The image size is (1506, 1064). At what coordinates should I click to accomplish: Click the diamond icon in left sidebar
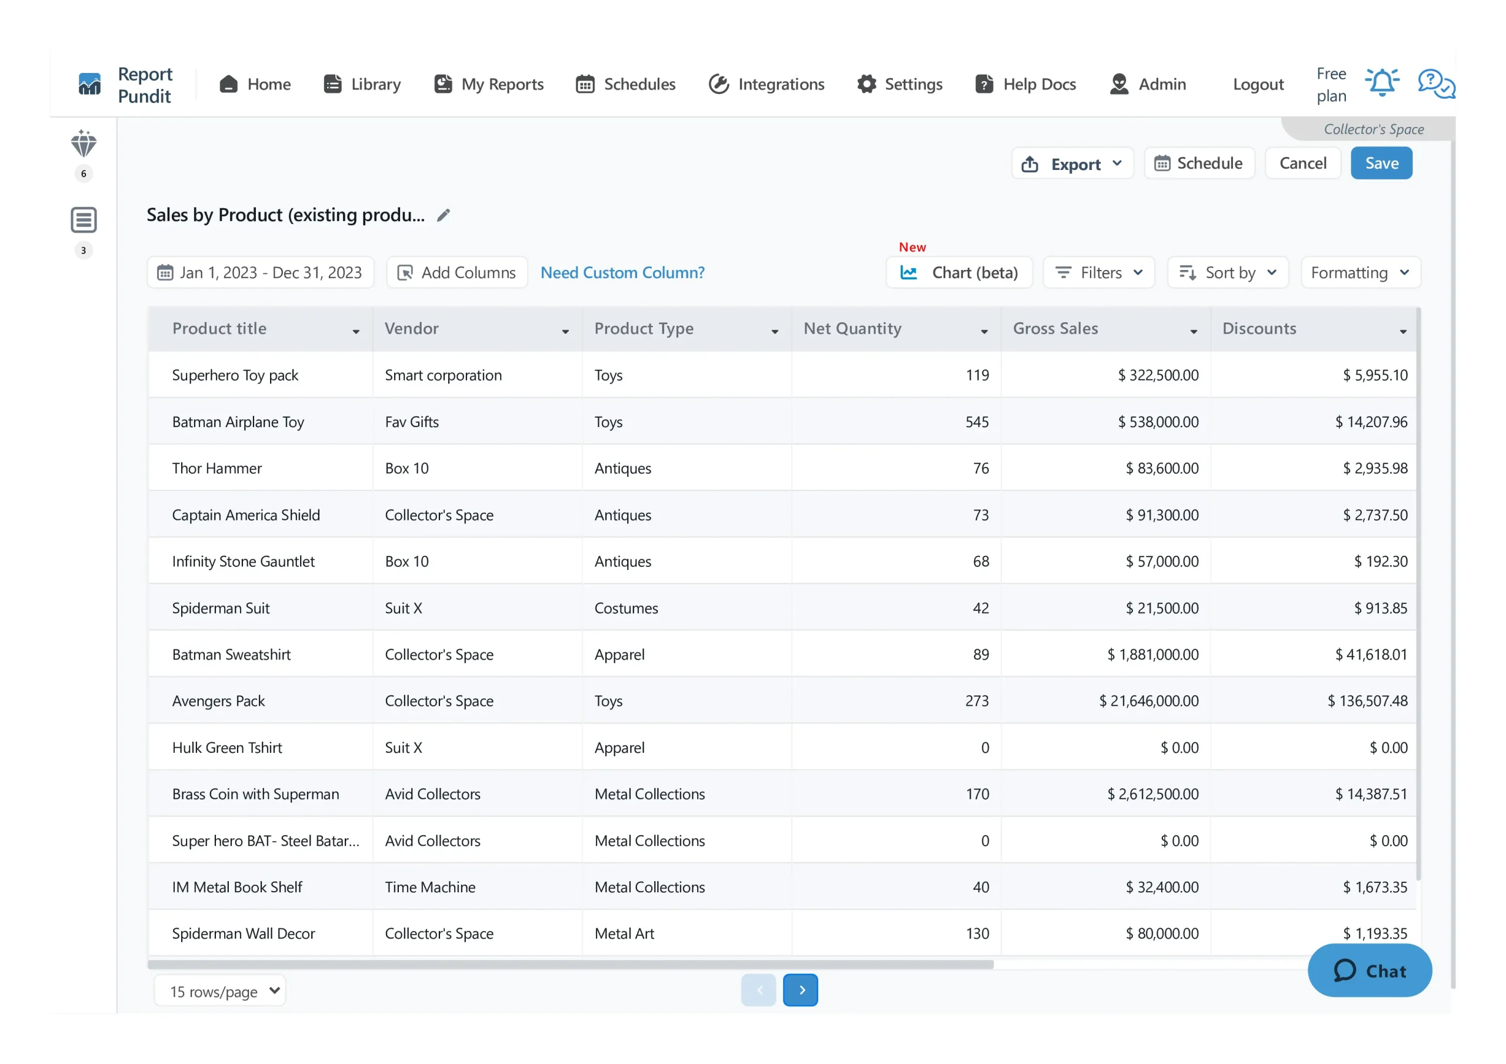coord(84,144)
